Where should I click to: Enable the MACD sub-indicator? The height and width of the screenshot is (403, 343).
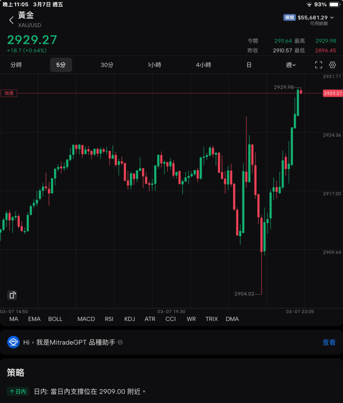click(86, 319)
